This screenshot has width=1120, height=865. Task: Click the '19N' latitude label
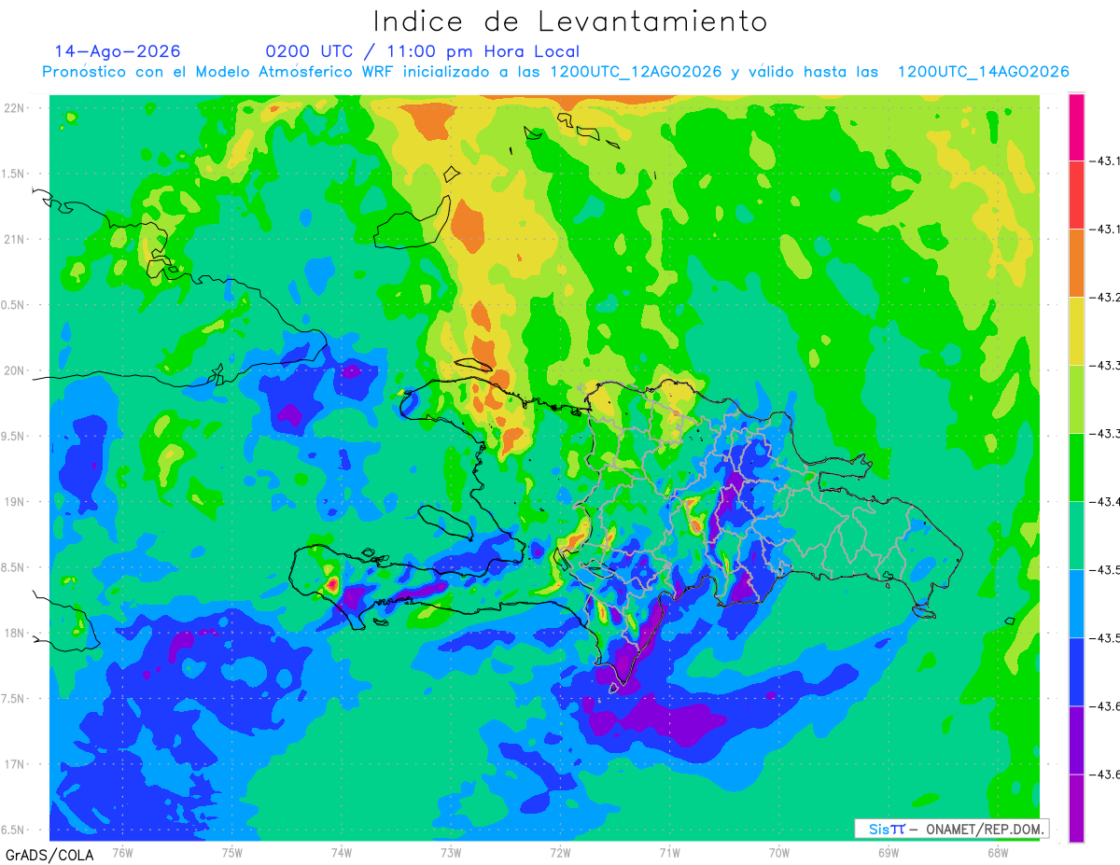14,501
